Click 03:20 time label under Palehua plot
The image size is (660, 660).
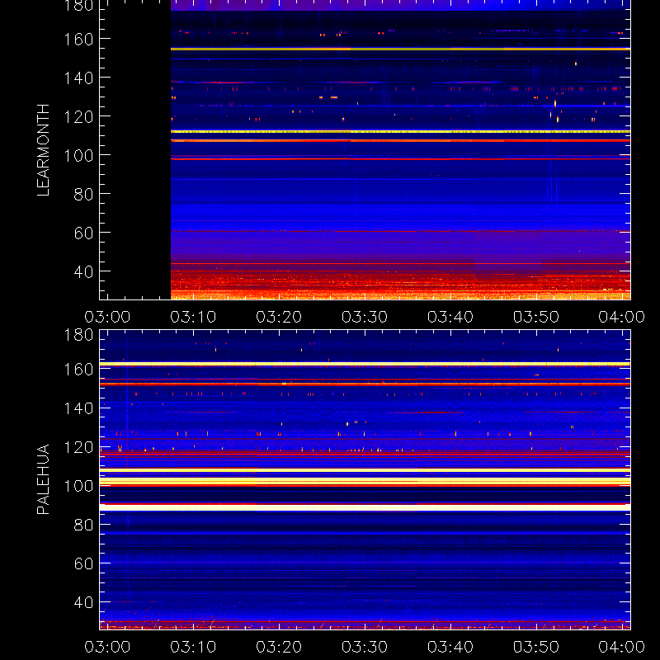pyautogui.click(x=279, y=647)
